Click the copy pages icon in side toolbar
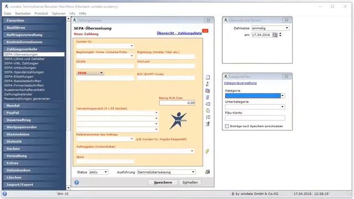This screenshot has width=354, height=199. (x=208, y=111)
